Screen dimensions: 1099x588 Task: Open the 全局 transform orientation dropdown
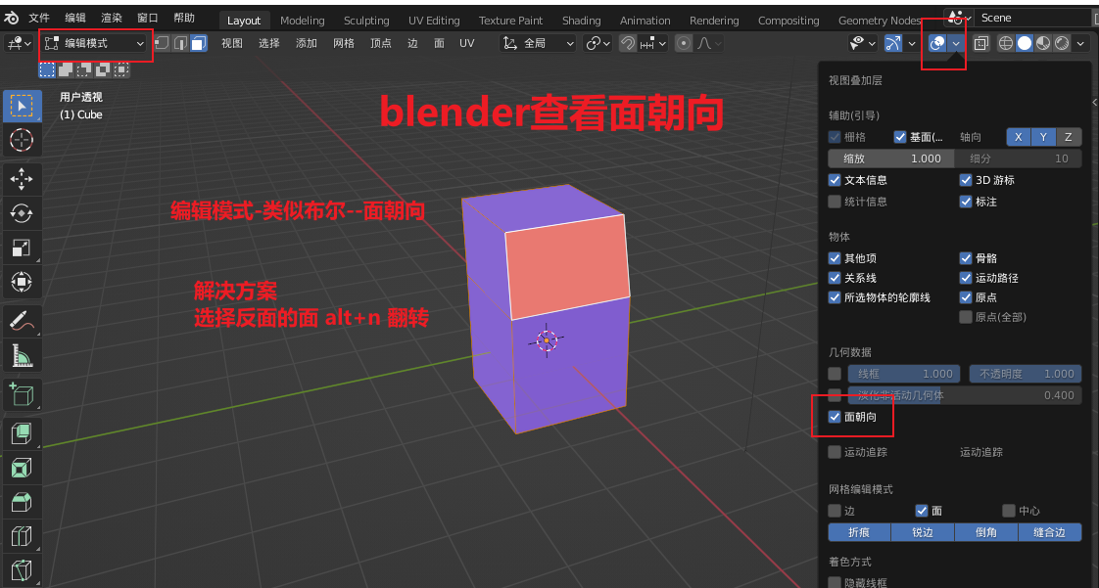[x=539, y=43]
